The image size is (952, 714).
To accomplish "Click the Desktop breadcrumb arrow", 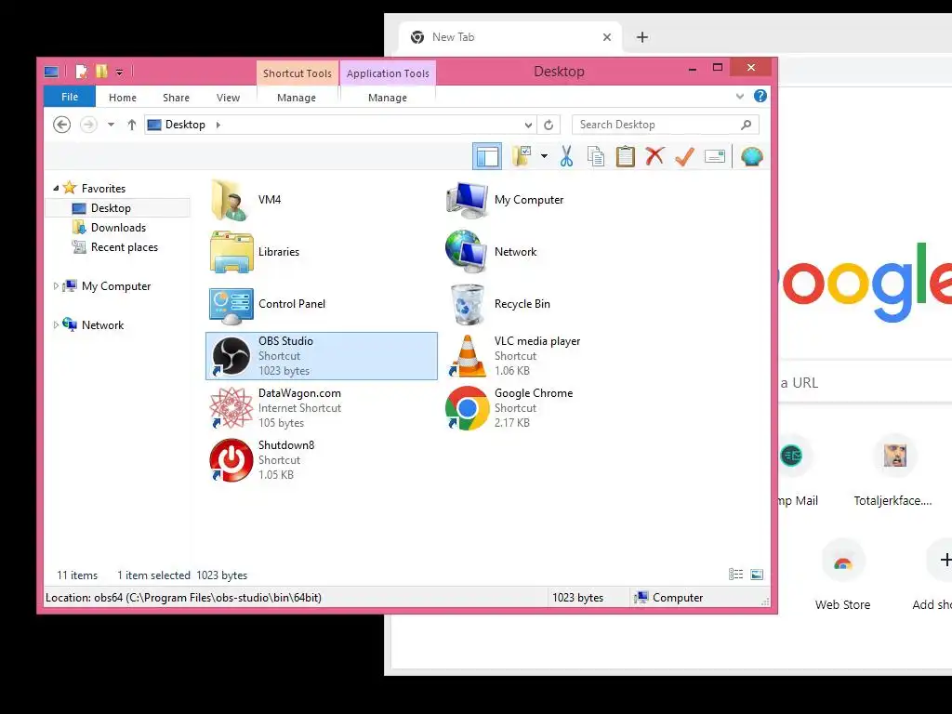I will click(218, 125).
